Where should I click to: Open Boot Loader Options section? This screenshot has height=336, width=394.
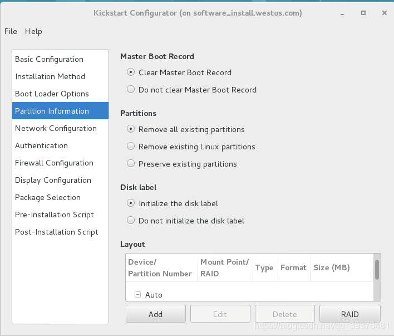click(x=60, y=94)
